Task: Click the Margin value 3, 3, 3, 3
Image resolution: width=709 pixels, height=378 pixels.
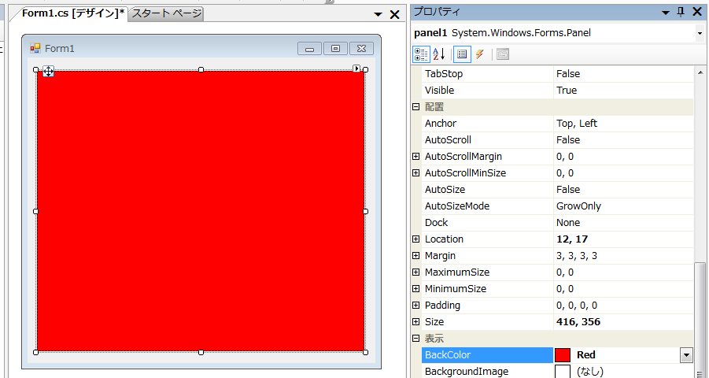Action: pos(577,256)
